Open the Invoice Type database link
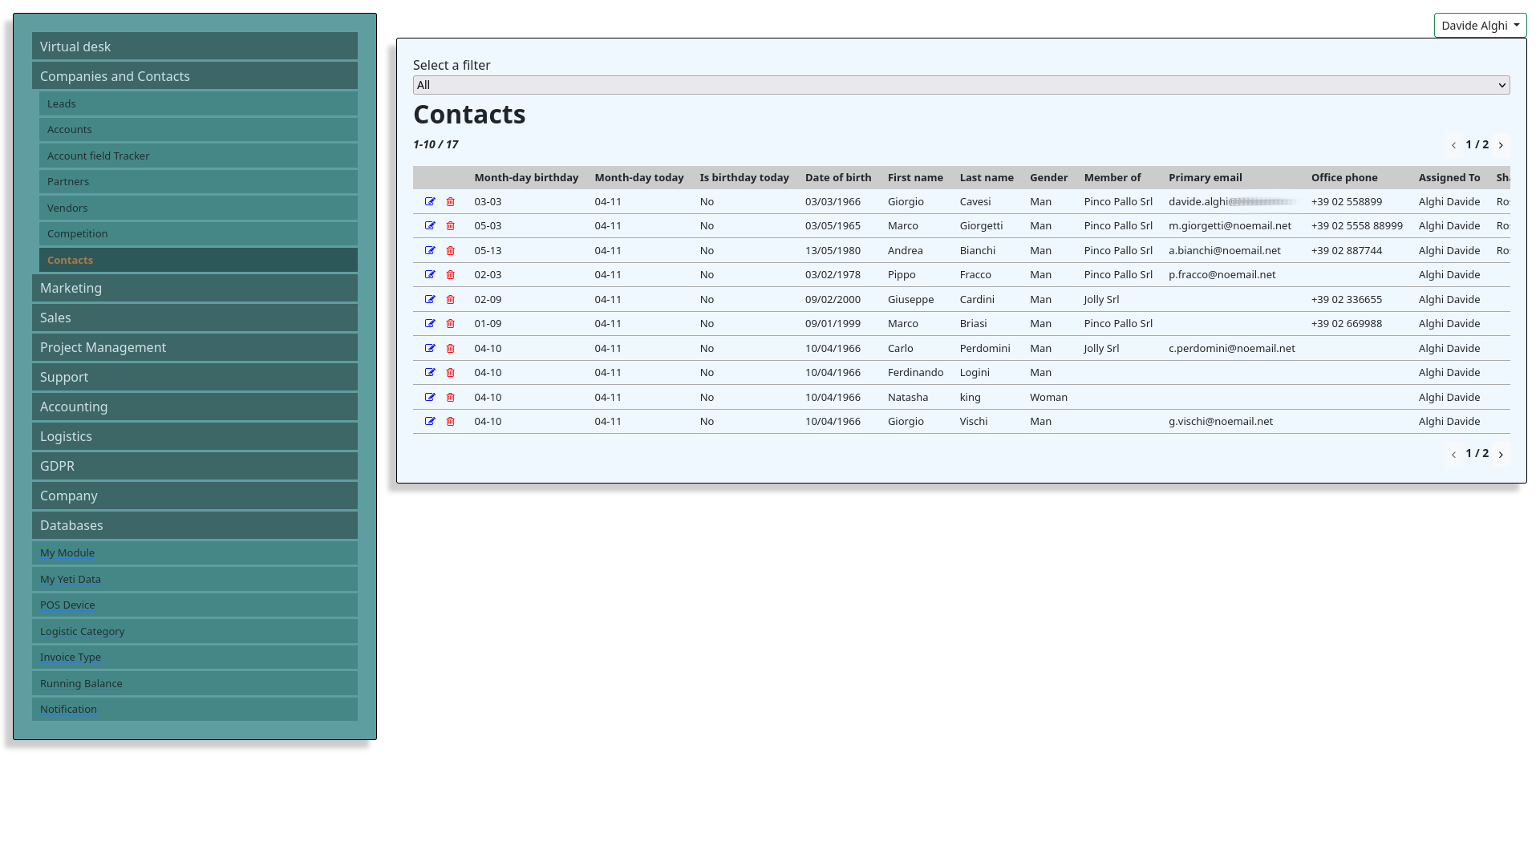1540x866 pixels. click(x=71, y=657)
